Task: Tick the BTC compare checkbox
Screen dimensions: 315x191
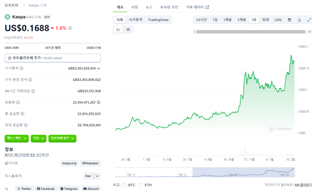Action: tap(124, 185)
